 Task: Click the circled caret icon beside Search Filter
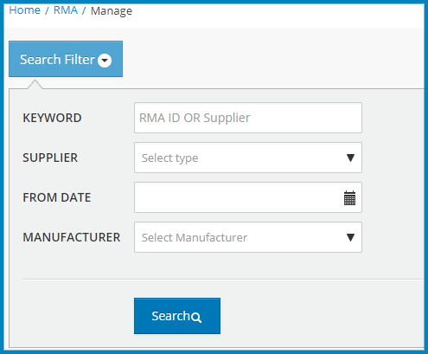tap(105, 60)
